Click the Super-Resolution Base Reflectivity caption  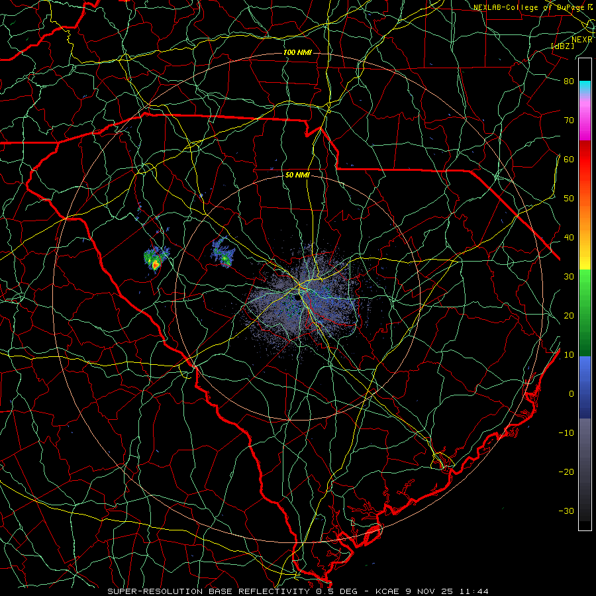[x=209, y=591]
